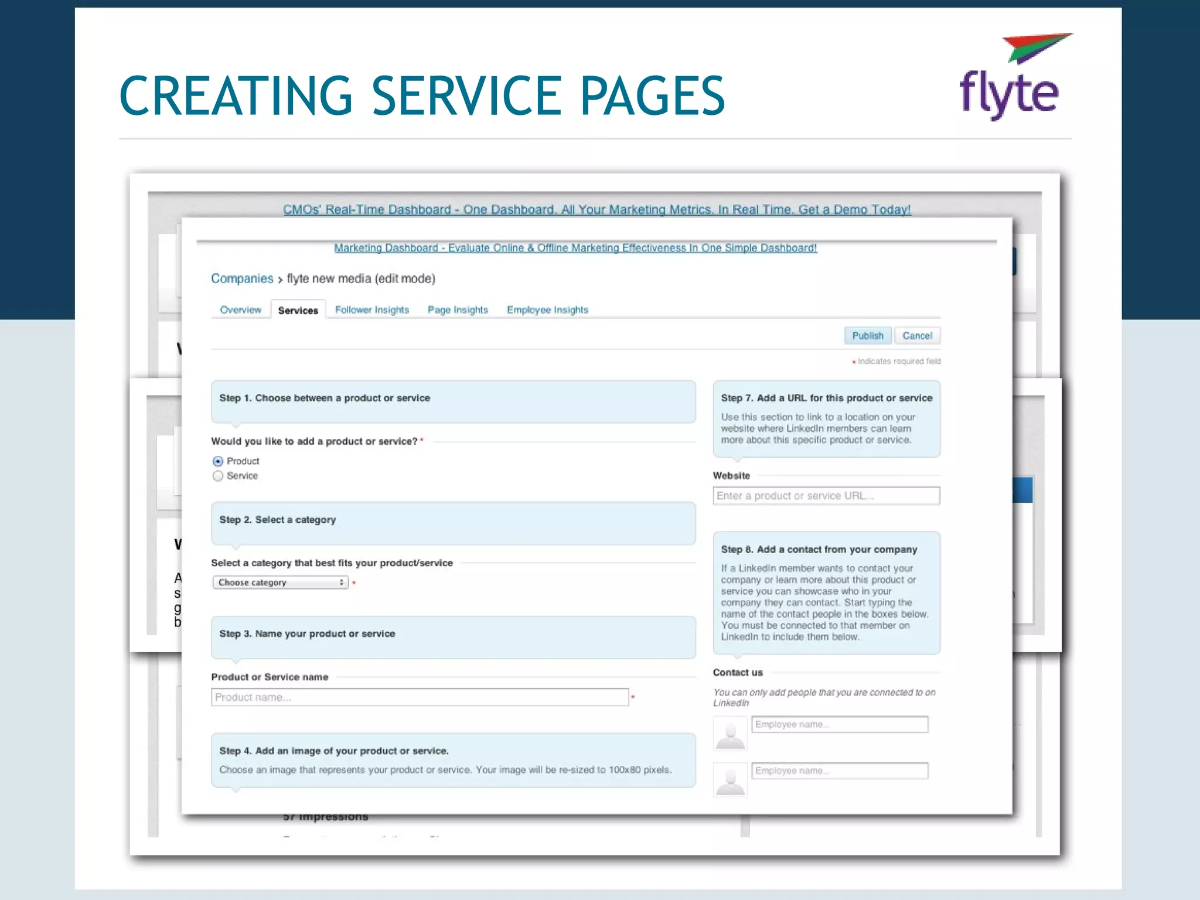Viewport: 1200px width, 900px height.
Task: Click the Publish button
Action: coord(867,336)
